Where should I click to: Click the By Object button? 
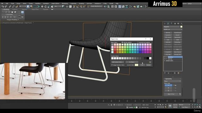(132, 62)
